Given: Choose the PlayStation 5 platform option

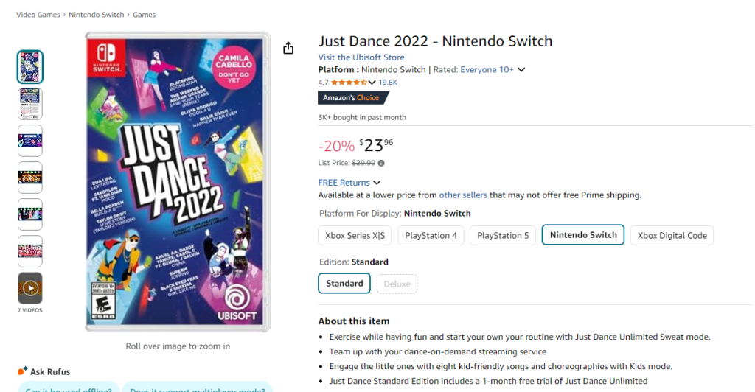Looking at the screenshot, I should pyautogui.click(x=503, y=235).
